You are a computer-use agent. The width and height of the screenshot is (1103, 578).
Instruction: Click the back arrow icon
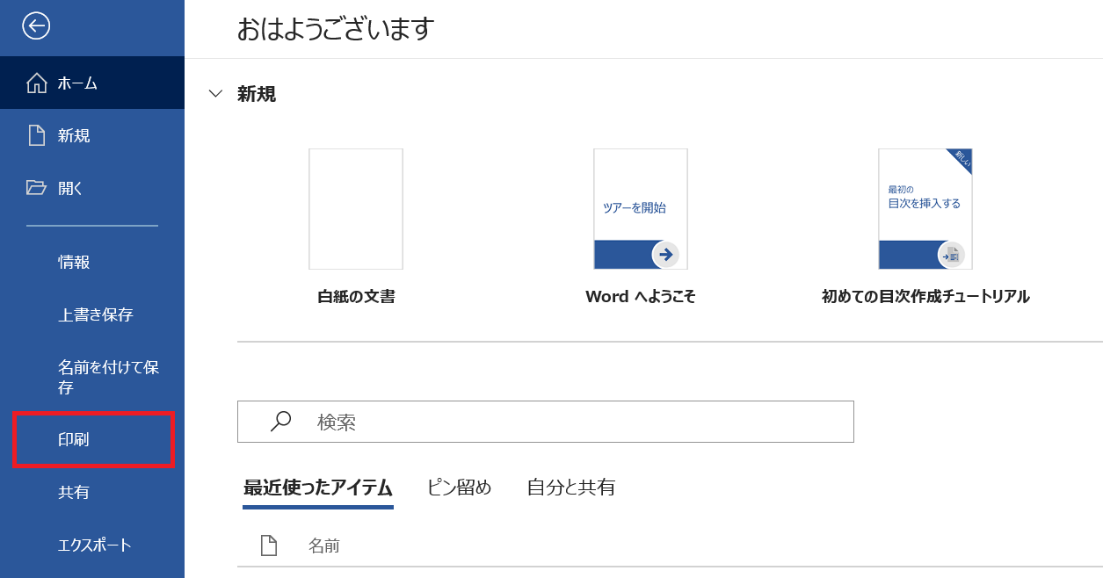pyautogui.click(x=36, y=26)
